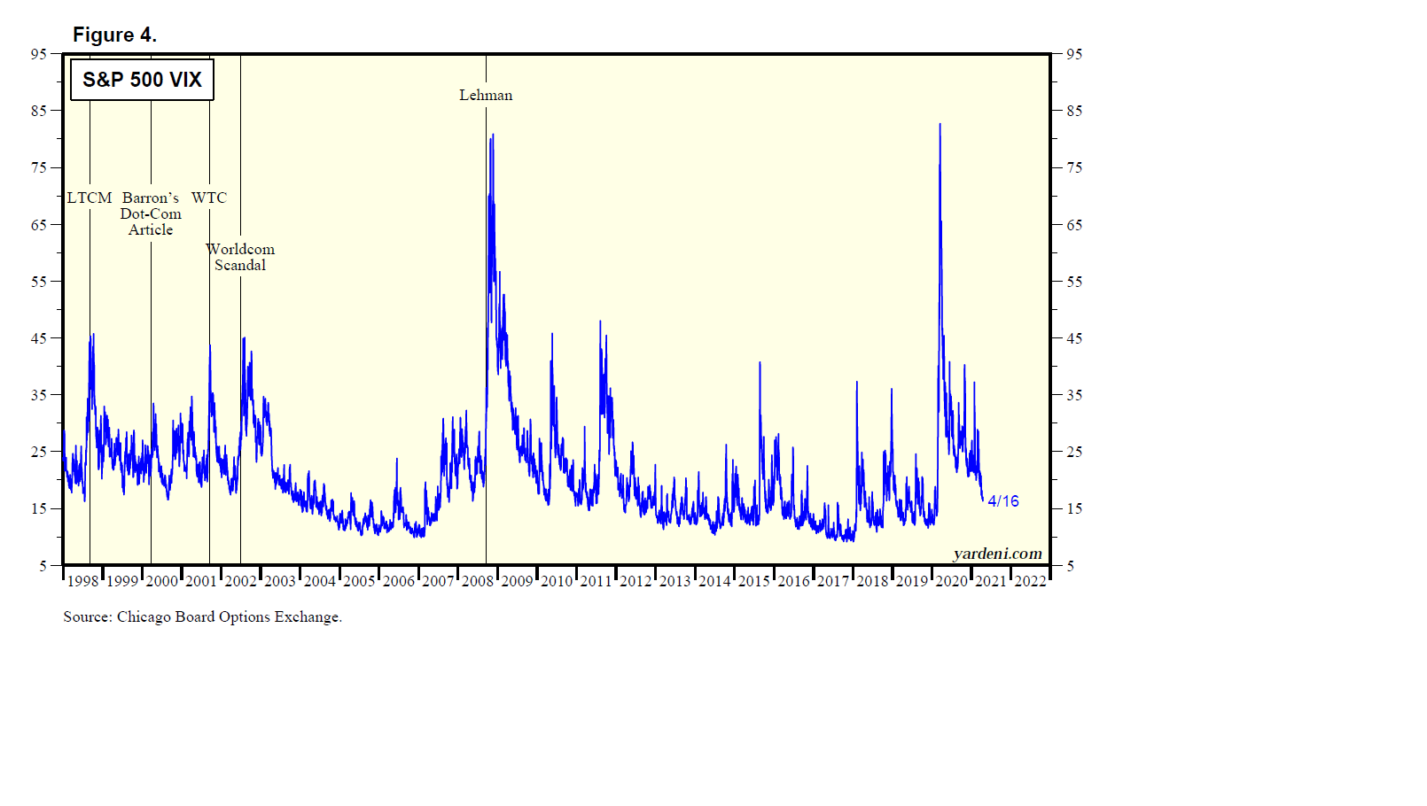
Task: Click the Barron's Dot-Com Article annotation
Action: pyautogui.click(x=151, y=213)
